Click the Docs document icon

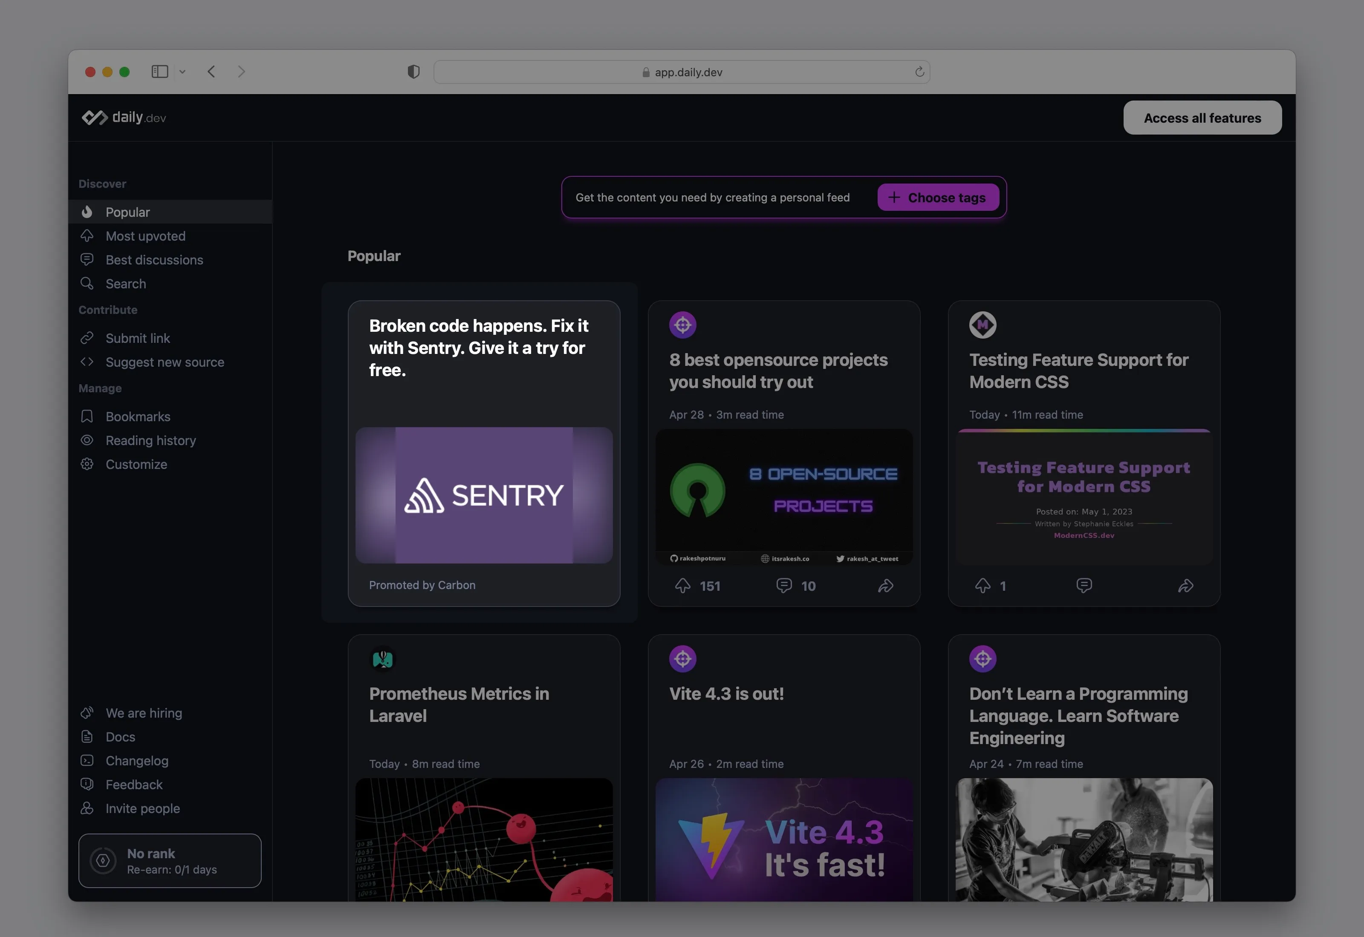pyautogui.click(x=87, y=736)
